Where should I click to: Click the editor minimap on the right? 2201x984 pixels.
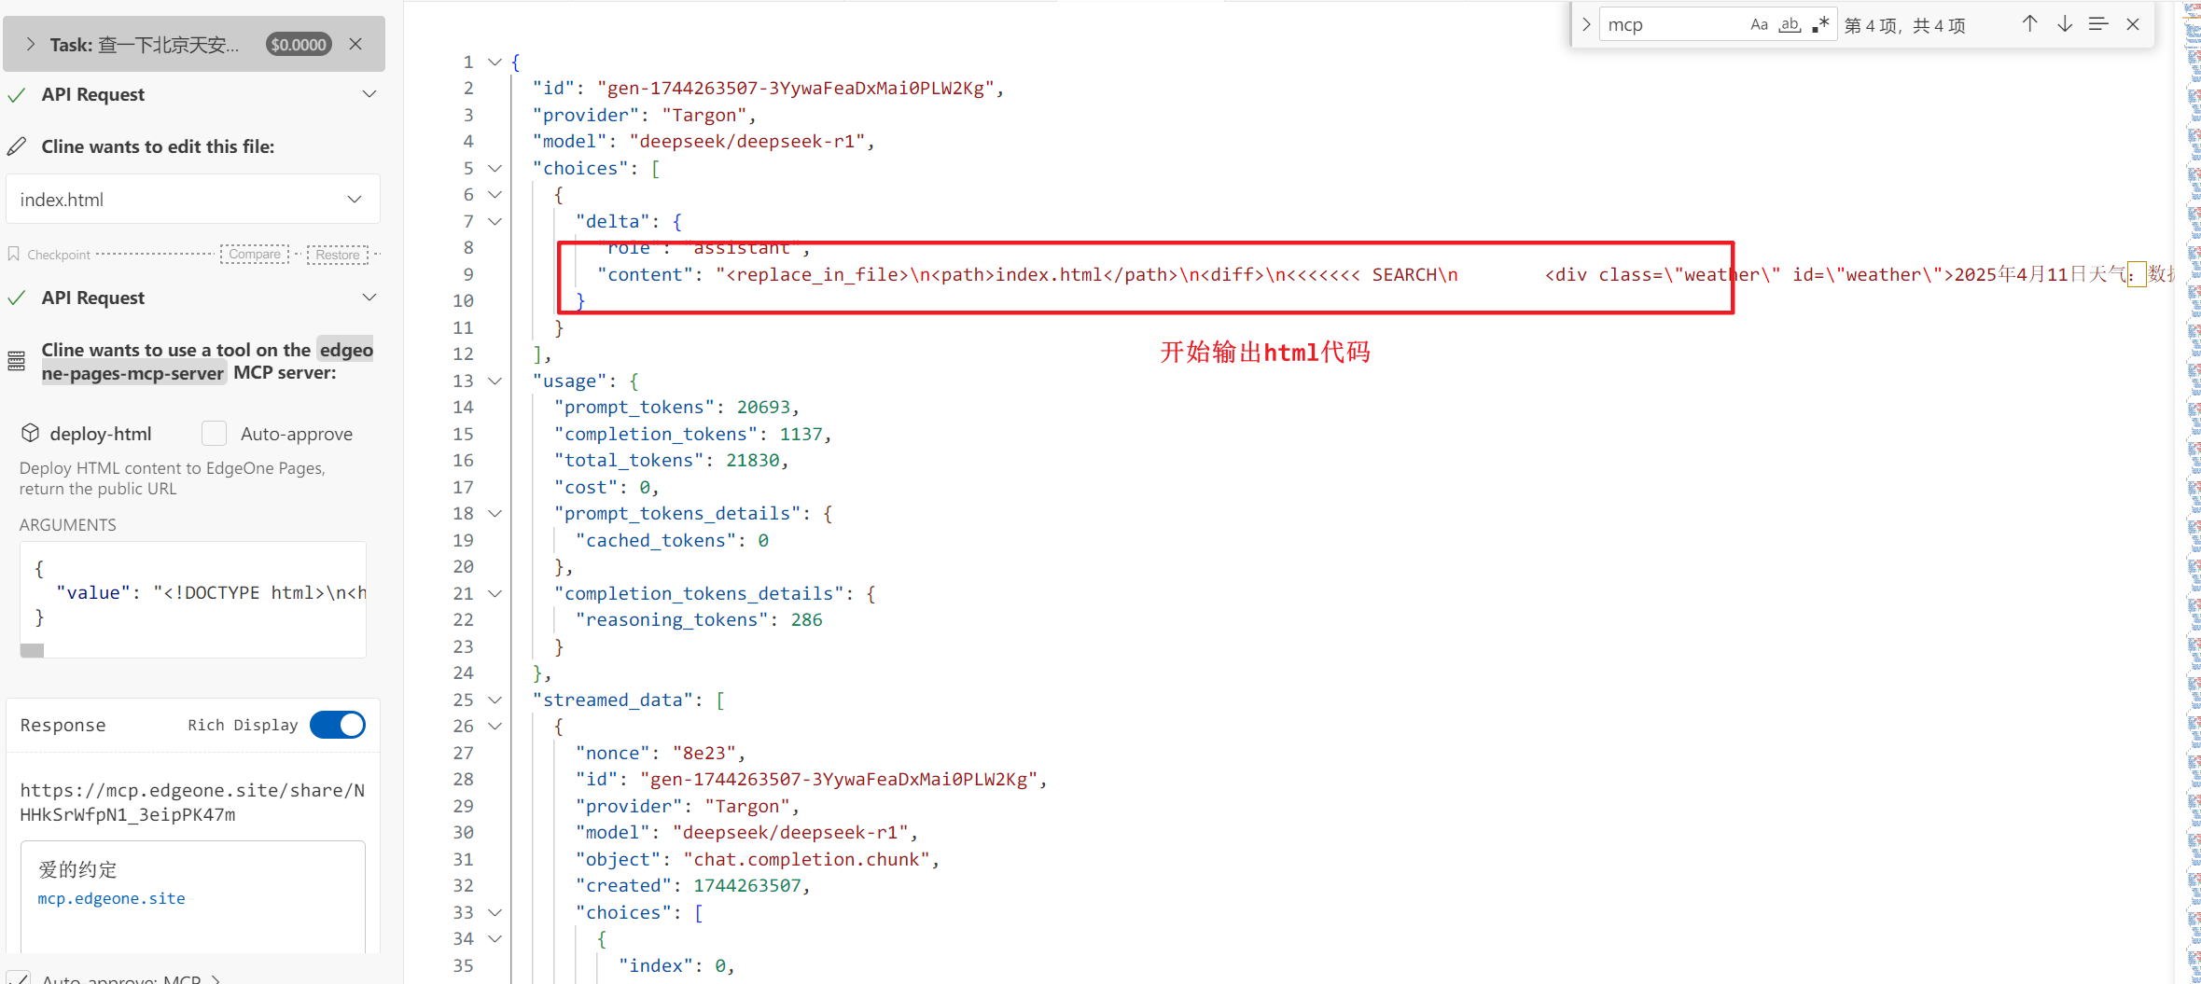[x=2194, y=492]
